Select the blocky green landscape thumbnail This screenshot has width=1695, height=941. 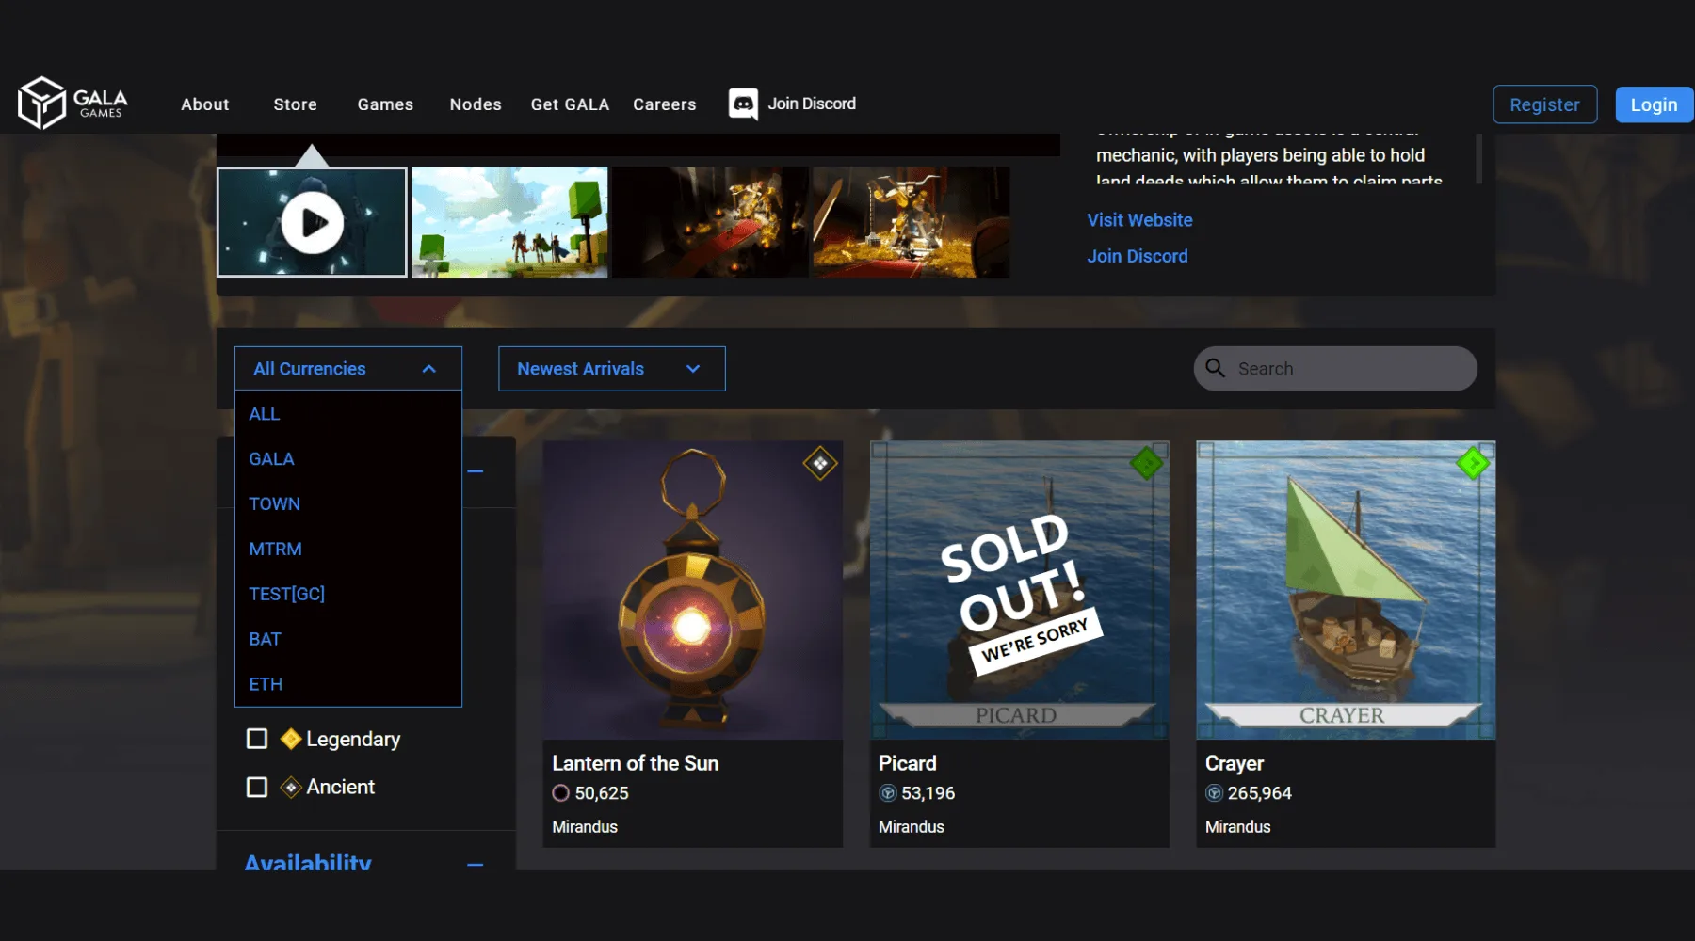tap(509, 223)
